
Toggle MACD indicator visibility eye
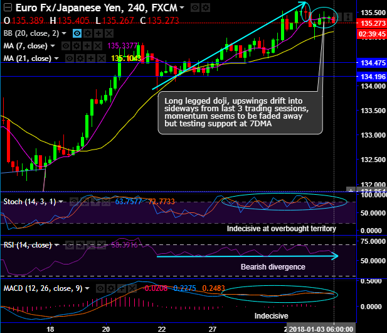coord(100,288)
